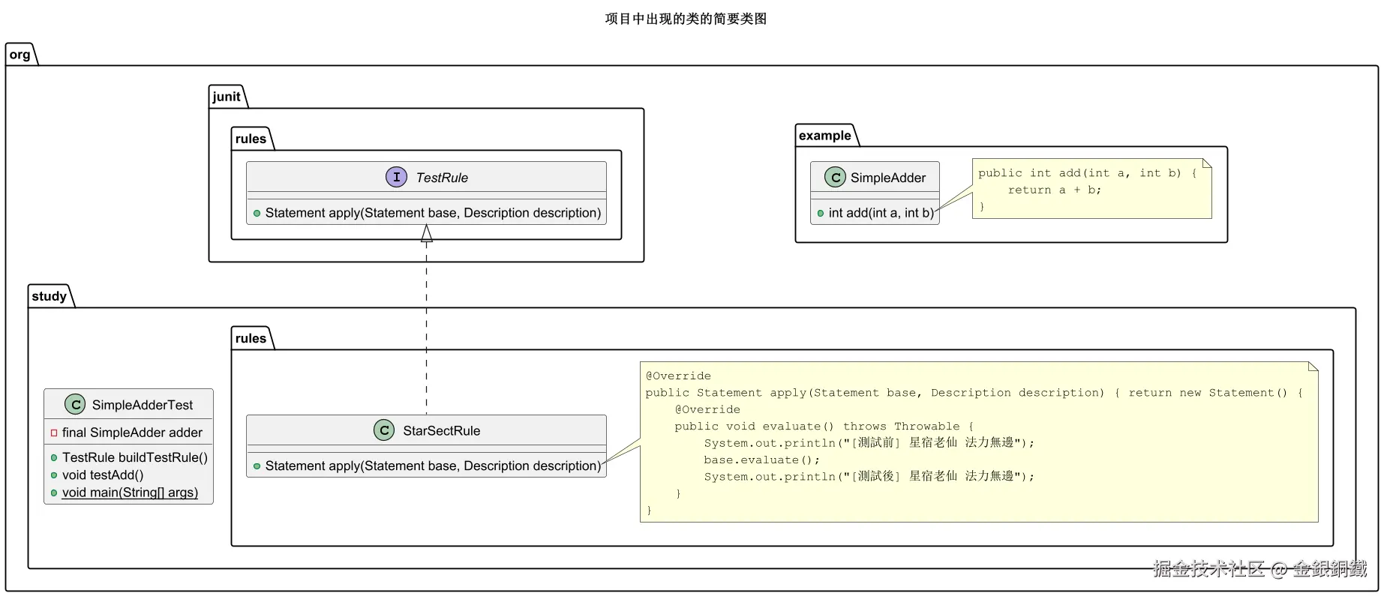Select the rules tab inside study
Viewport: 1384px width, 596px height.
coord(251,338)
